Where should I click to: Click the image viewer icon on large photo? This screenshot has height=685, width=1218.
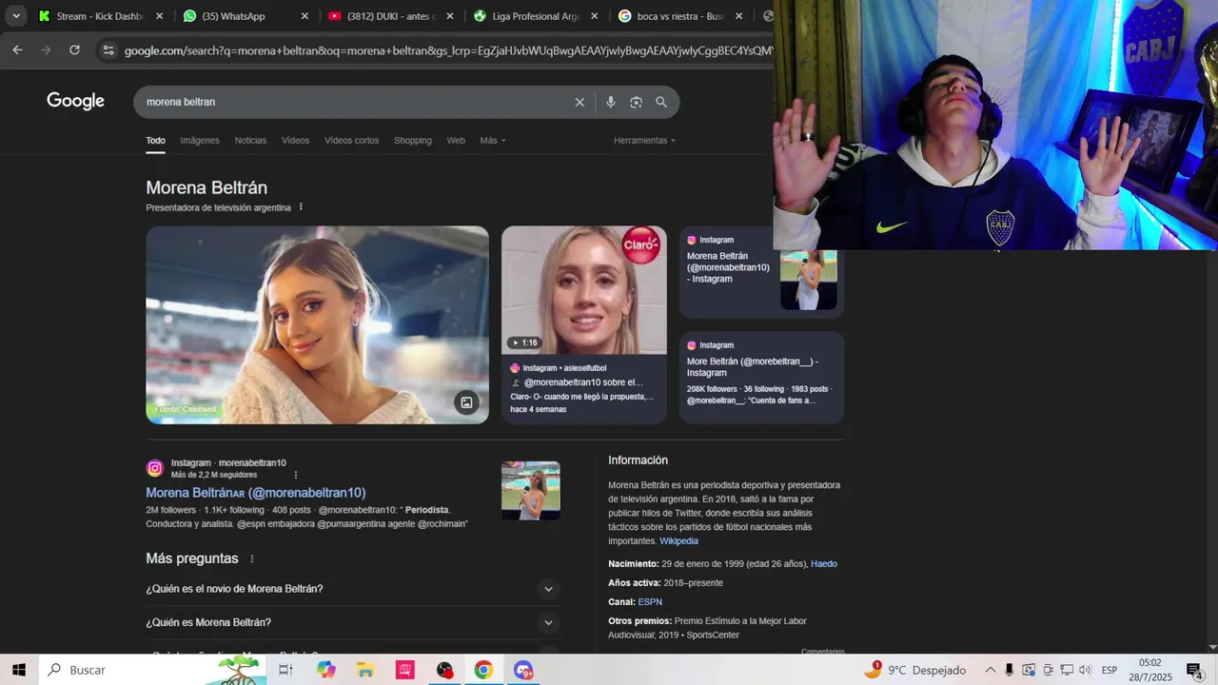(466, 402)
